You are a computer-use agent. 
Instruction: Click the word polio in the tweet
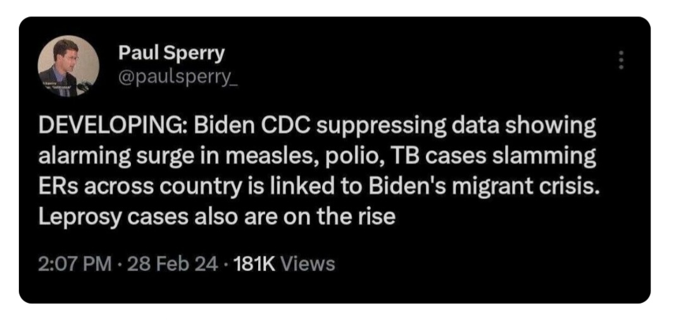point(352,158)
